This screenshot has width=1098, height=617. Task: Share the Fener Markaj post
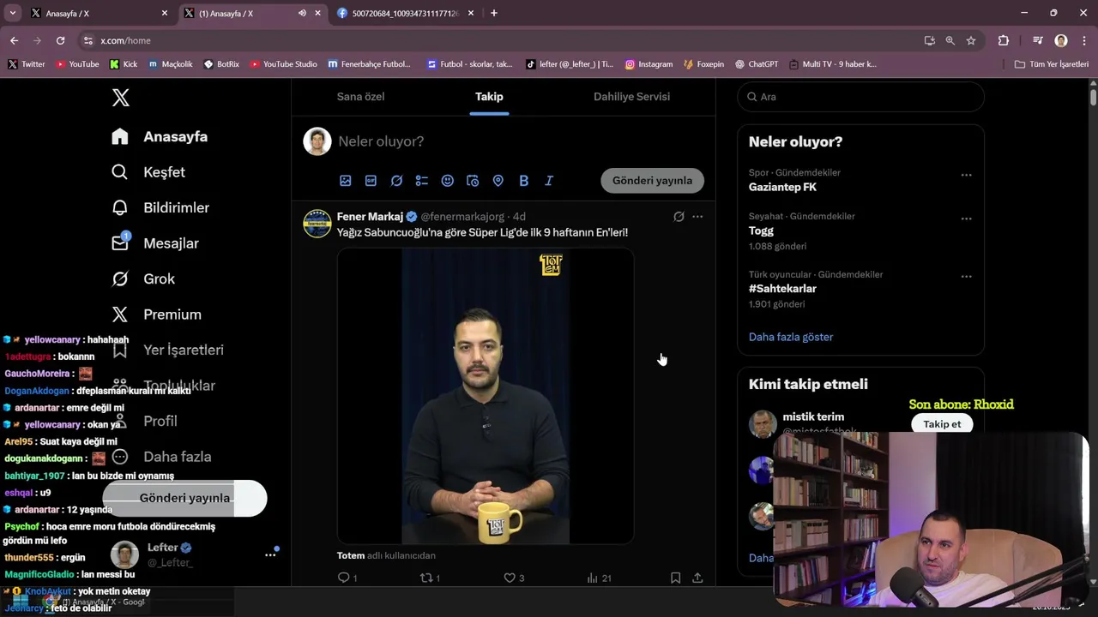click(697, 578)
